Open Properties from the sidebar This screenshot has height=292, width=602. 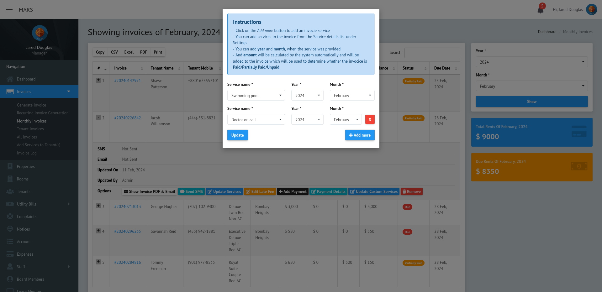(26, 166)
